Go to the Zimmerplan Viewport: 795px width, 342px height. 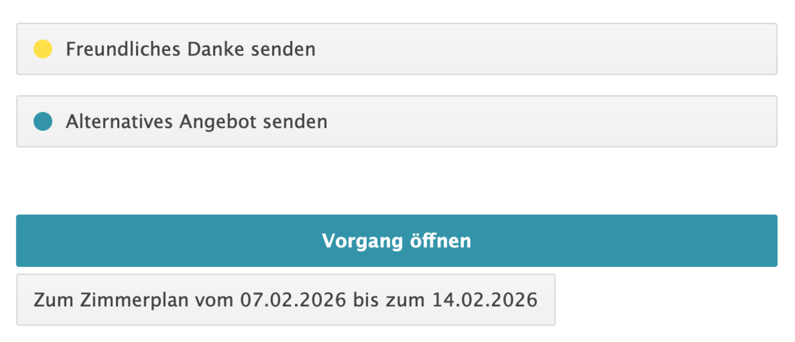click(x=285, y=300)
